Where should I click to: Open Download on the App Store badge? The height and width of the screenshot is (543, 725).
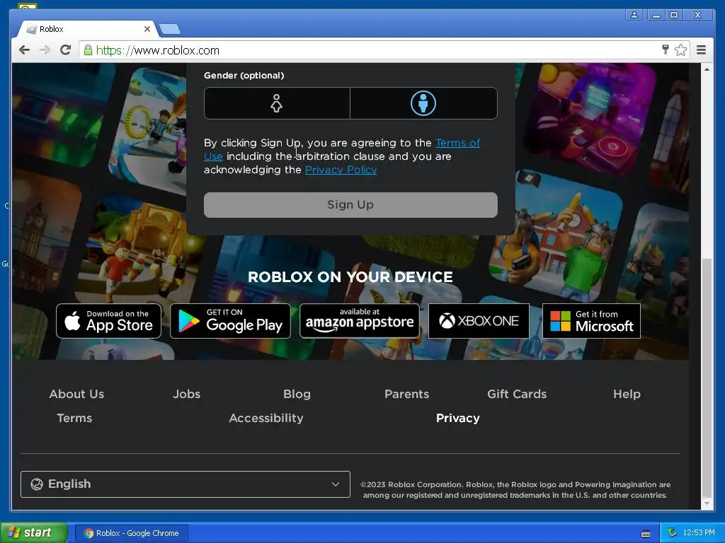click(x=108, y=321)
